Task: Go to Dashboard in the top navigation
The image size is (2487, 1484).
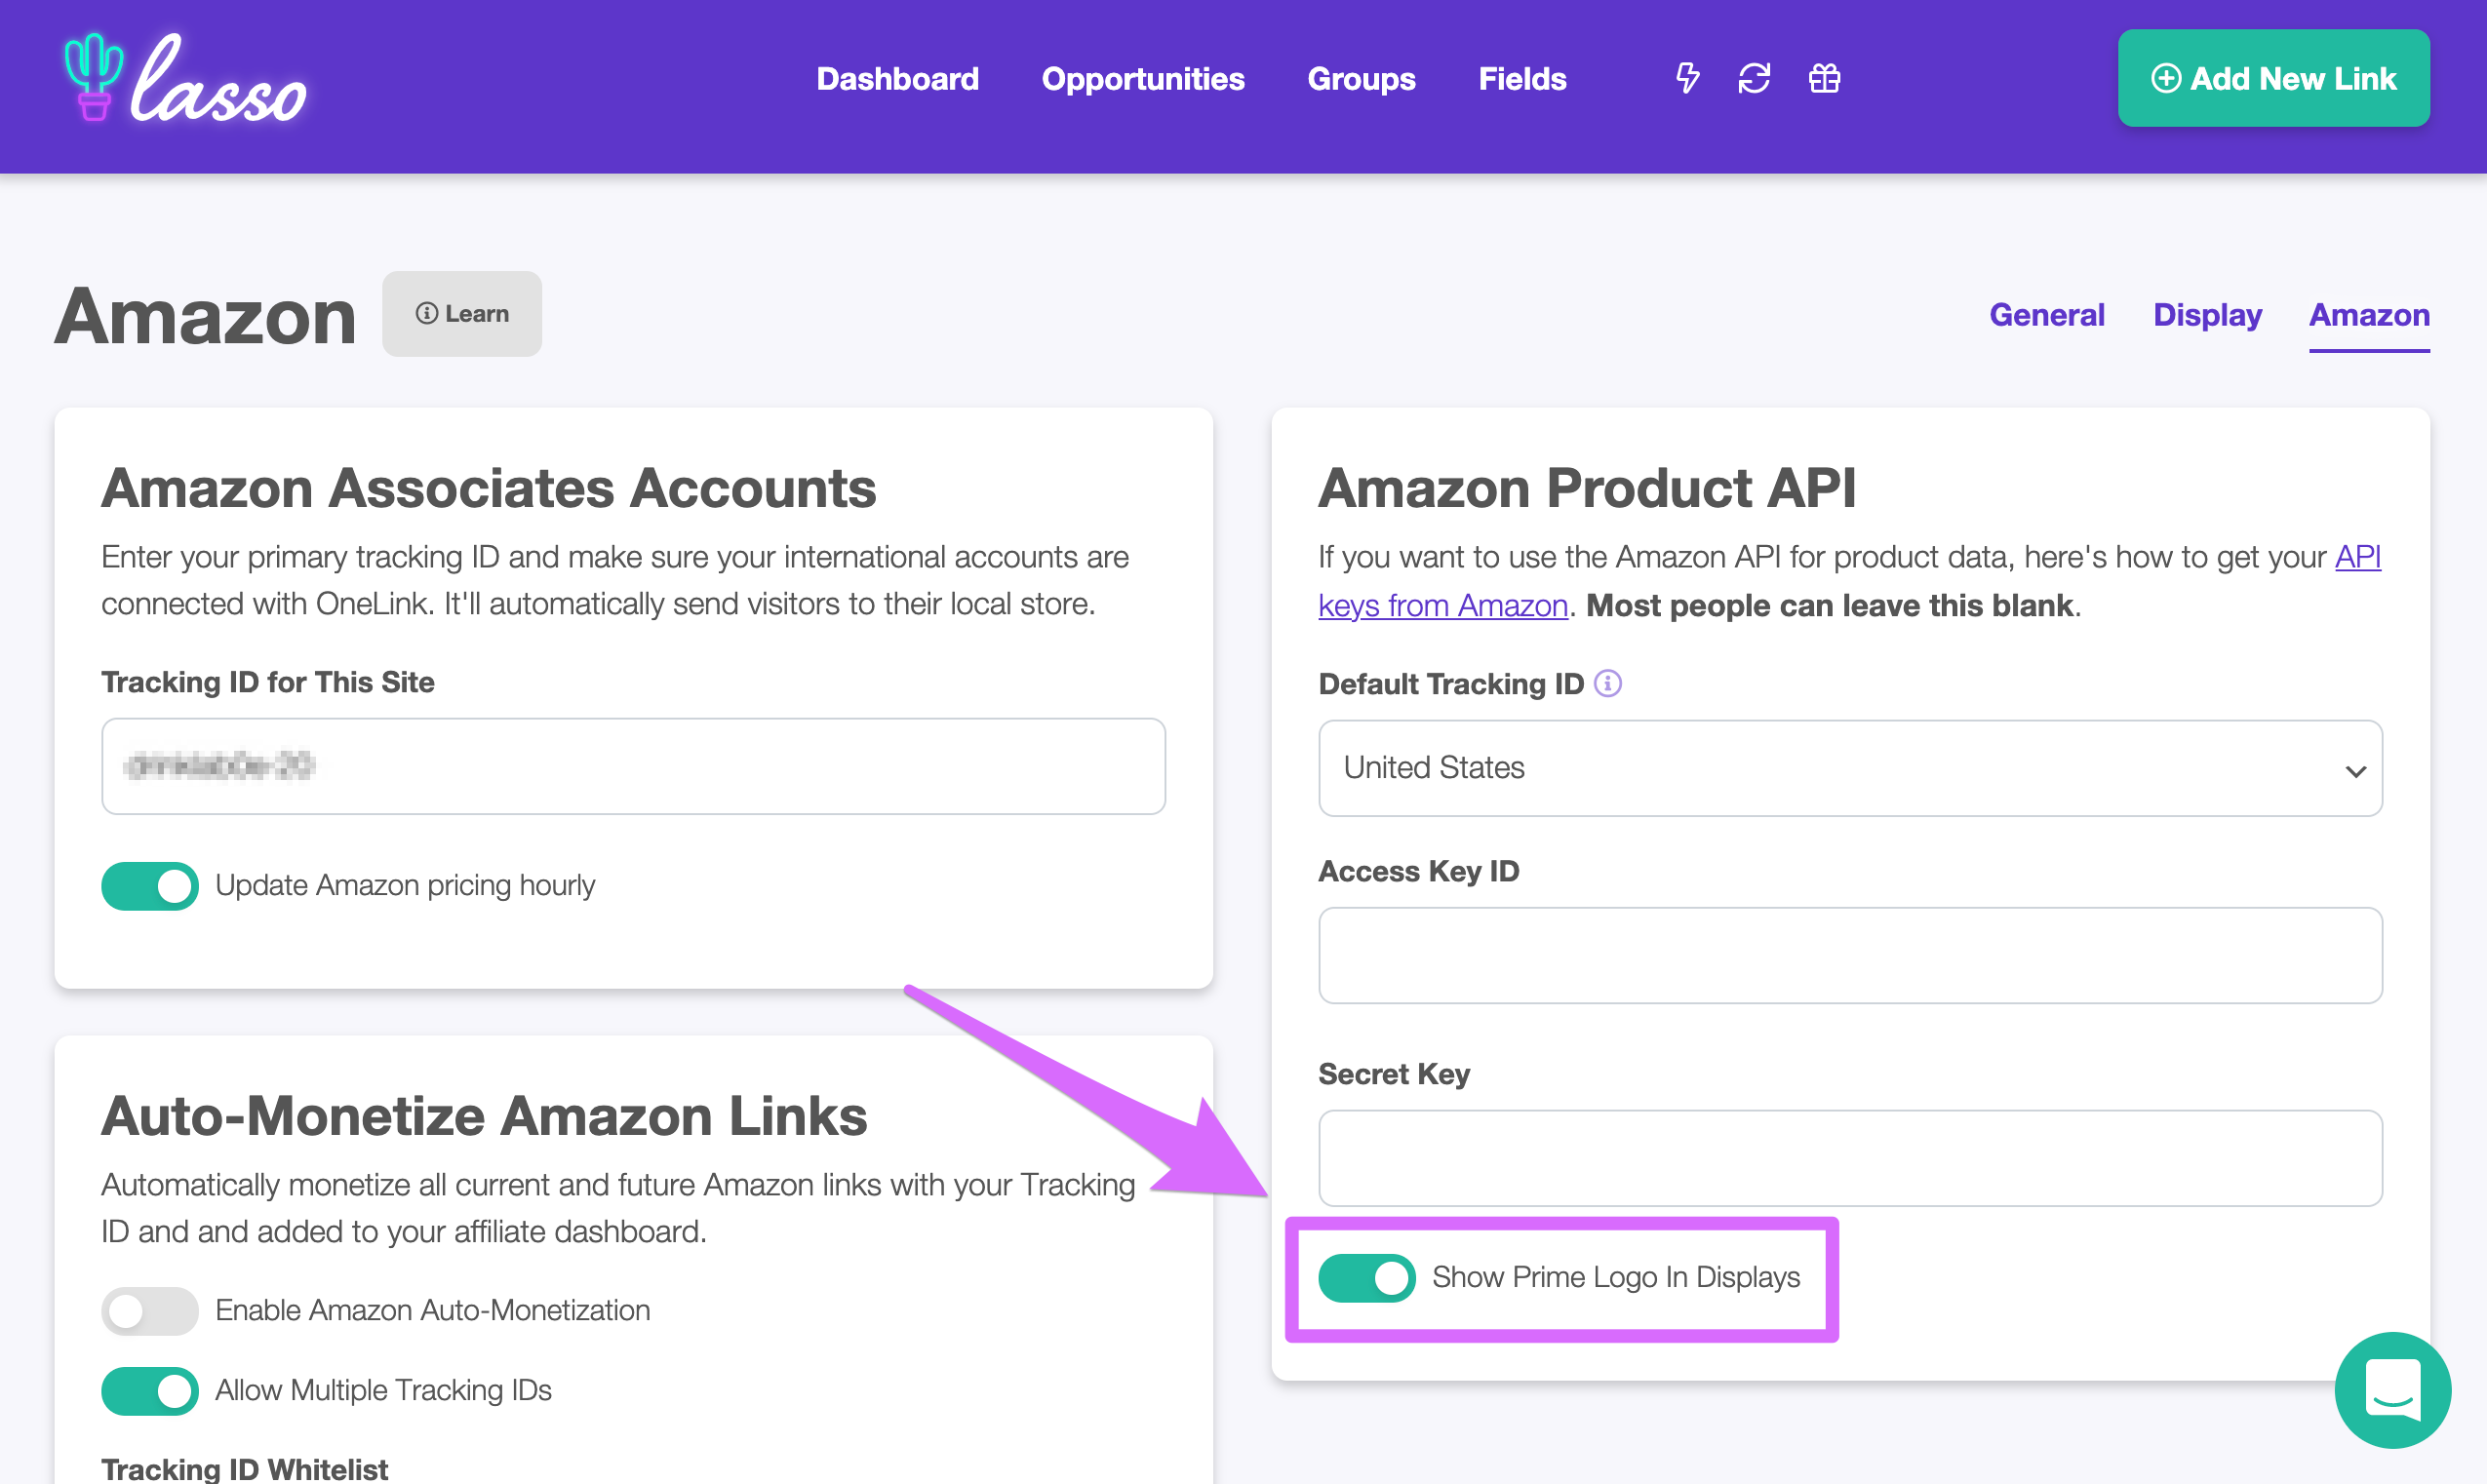Action: (897, 78)
